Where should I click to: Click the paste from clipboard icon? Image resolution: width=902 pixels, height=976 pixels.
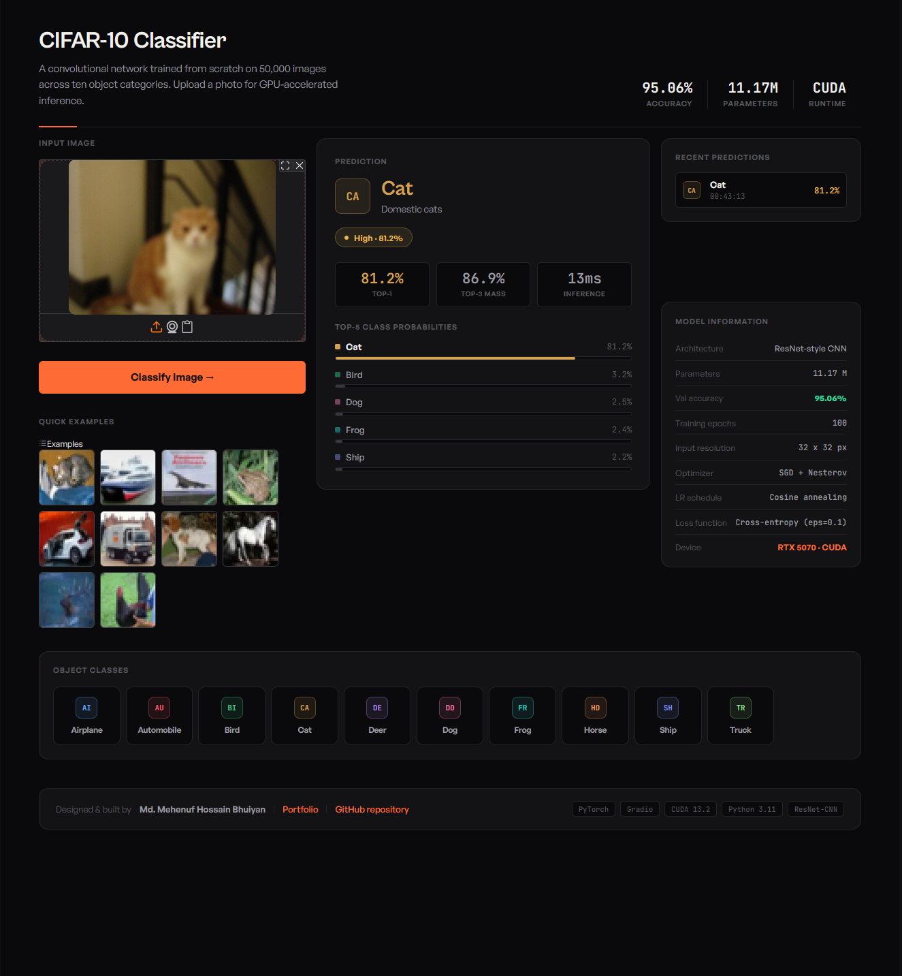tap(187, 327)
